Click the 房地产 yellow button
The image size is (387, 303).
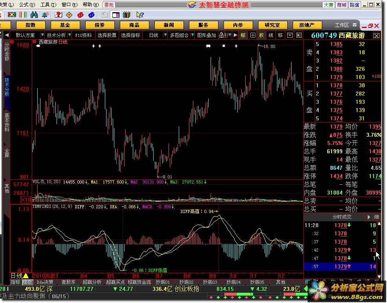(307, 25)
